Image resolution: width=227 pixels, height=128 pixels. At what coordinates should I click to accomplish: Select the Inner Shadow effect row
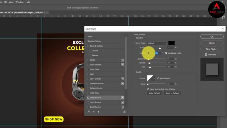point(105,65)
